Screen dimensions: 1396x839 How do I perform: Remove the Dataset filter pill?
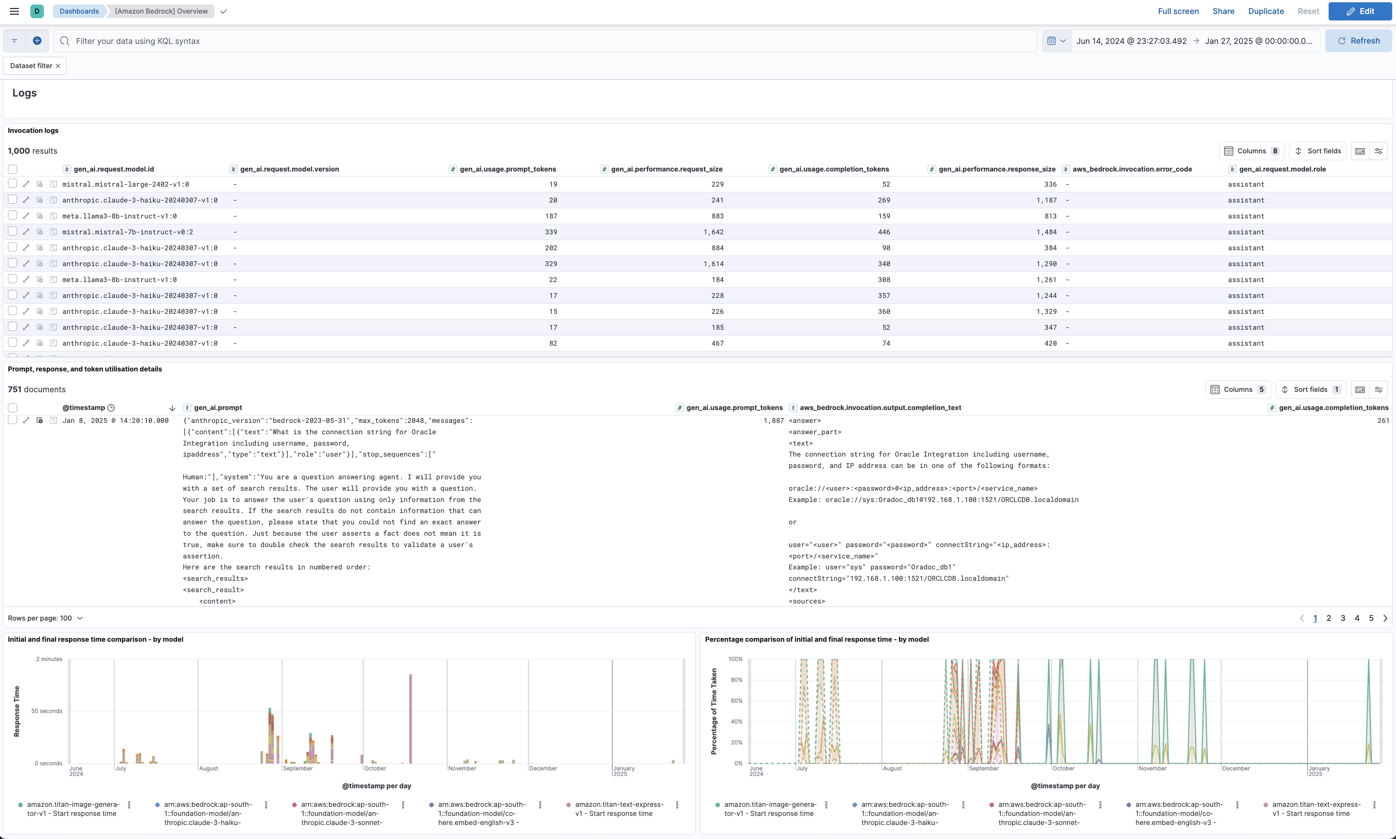(58, 65)
